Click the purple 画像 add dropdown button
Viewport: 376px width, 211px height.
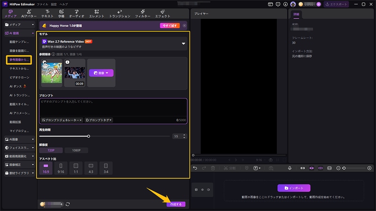tap(101, 73)
